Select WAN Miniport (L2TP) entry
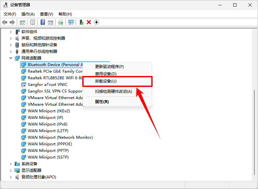Screen dimensions: 258x189 (48, 131)
